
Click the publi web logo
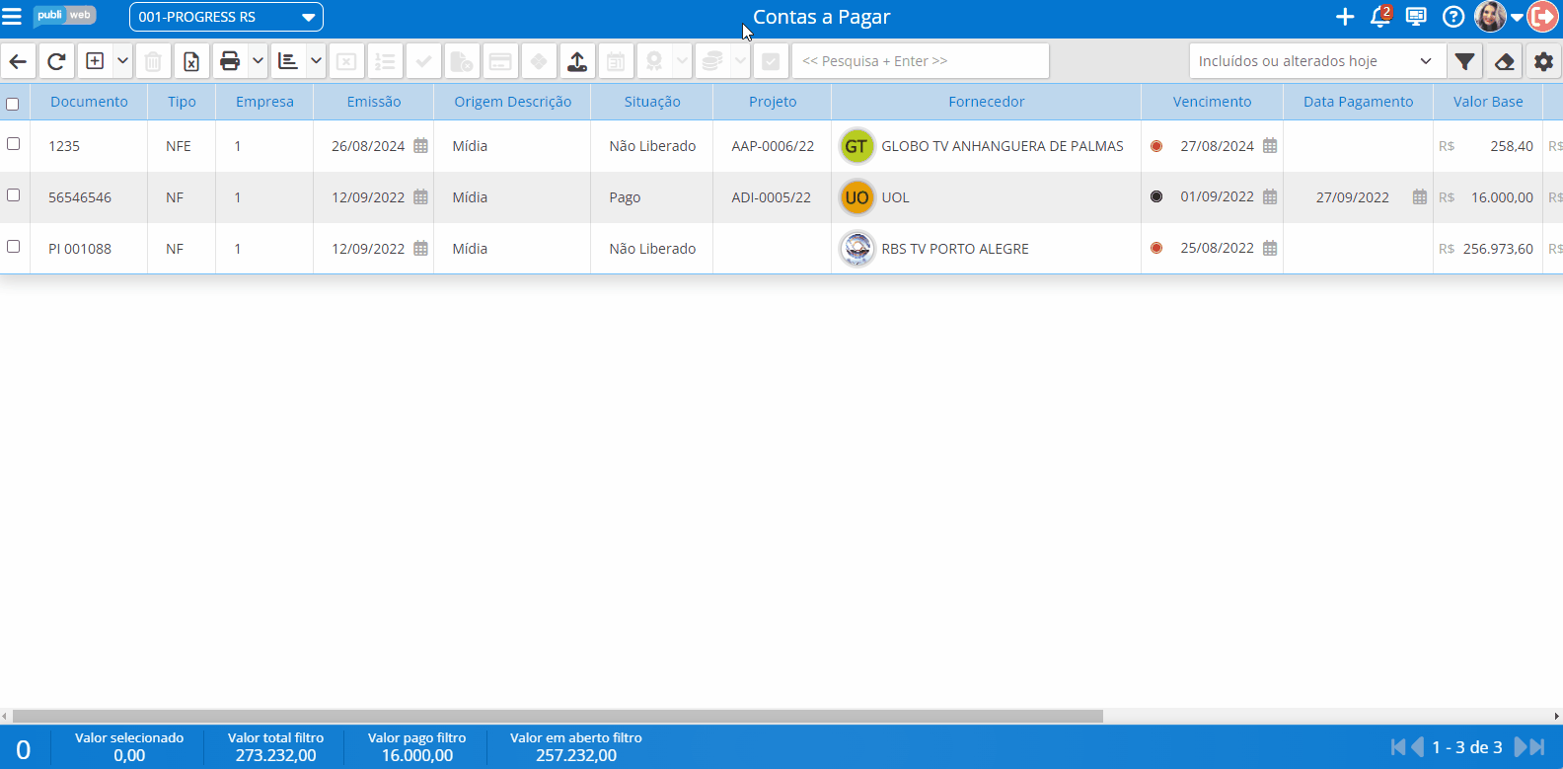(x=65, y=16)
